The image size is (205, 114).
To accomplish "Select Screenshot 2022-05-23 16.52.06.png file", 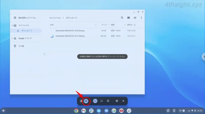I will point(70,31).
